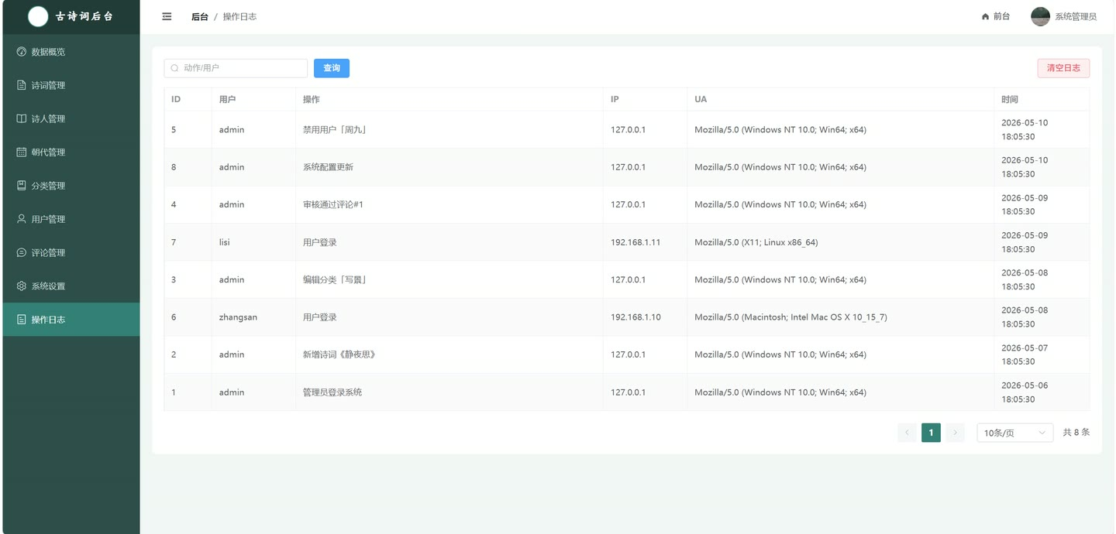1116x534 pixels.
Task: Click the 禁用用户「周九」 cell
Action: (449, 129)
